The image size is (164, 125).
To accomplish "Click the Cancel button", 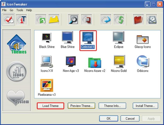I will [130, 119].
